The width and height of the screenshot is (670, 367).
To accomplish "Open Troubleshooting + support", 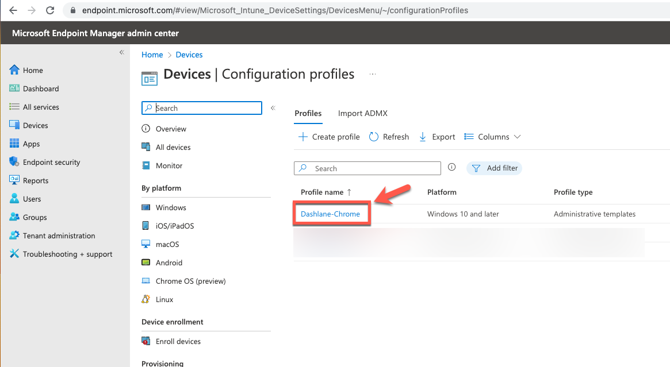I will [67, 254].
